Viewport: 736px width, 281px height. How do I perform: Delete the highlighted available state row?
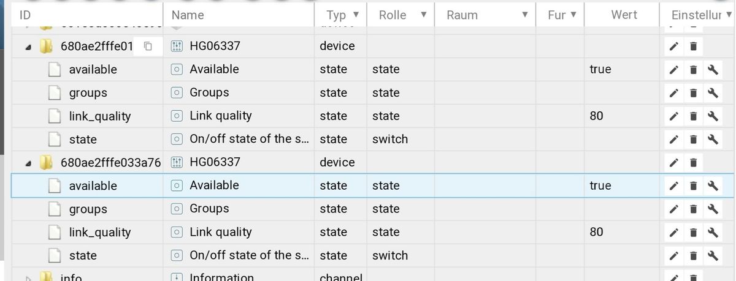point(693,185)
